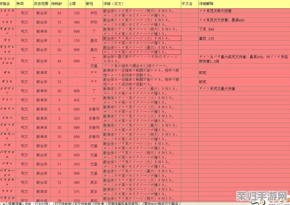Image resolution: width=290 pixels, height=205 pixels.
Task: Open the 中文技能树 sheet tab
Action: coord(83,204)
